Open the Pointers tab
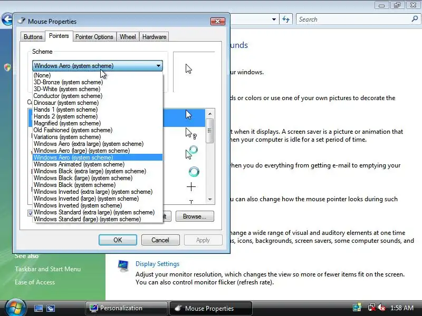This screenshot has width=422, height=316. pyautogui.click(x=59, y=36)
